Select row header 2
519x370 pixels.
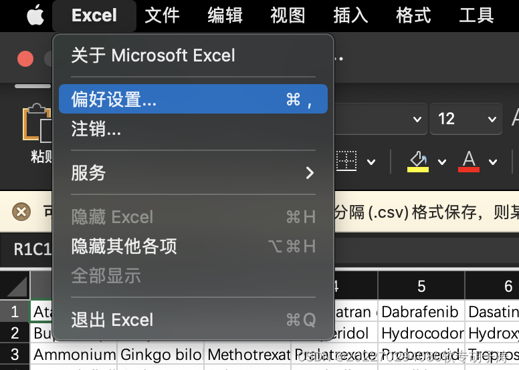click(x=15, y=333)
